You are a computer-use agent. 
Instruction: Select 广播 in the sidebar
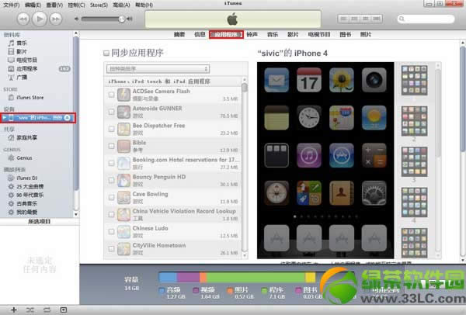pyautogui.click(x=22, y=78)
